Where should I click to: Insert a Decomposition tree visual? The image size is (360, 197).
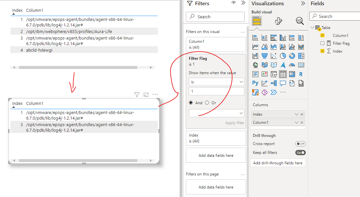tap(274, 83)
